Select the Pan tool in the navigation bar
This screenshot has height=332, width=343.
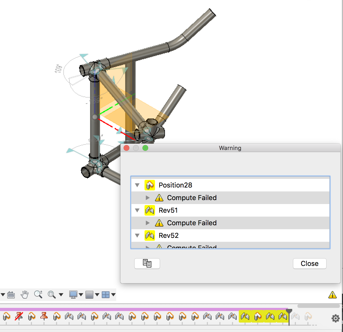(24, 294)
